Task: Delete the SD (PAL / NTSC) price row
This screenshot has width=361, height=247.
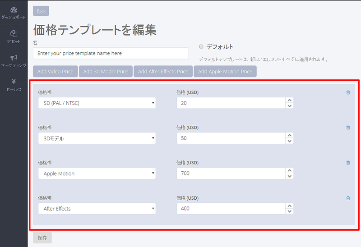Action: tap(348, 92)
